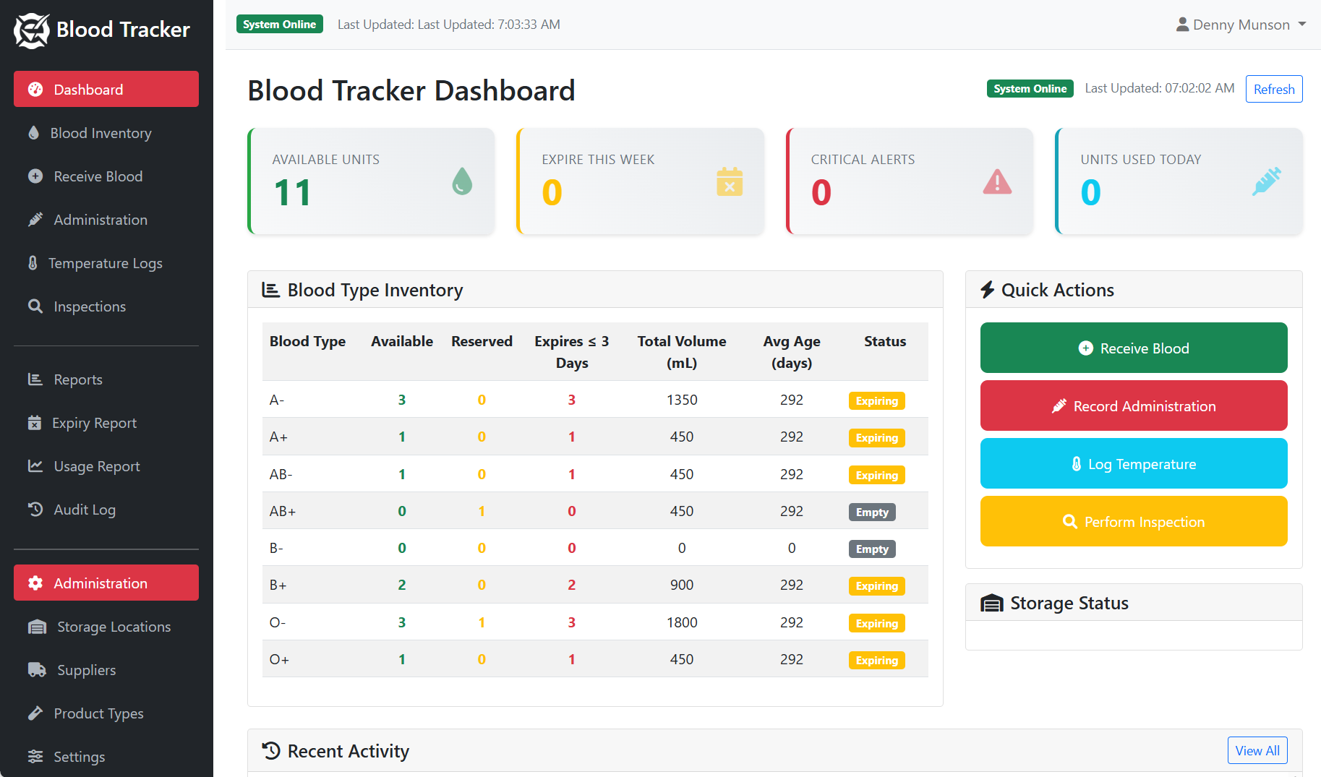The height and width of the screenshot is (777, 1321).
Task: Click the green Receive Blood quick action
Action: 1134,348
